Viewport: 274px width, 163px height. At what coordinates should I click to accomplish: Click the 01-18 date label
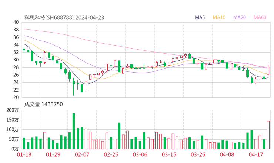pos(24,154)
